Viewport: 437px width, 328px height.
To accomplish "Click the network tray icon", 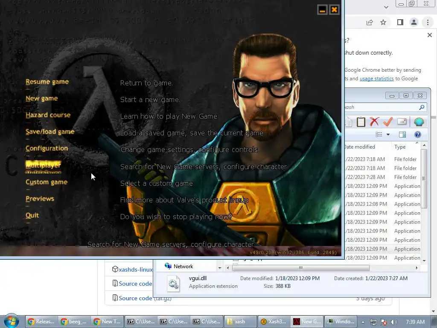I will coord(373,322).
